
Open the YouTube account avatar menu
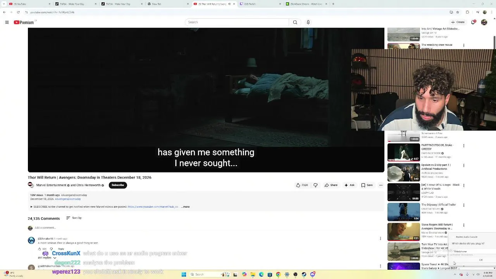click(x=484, y=22)
